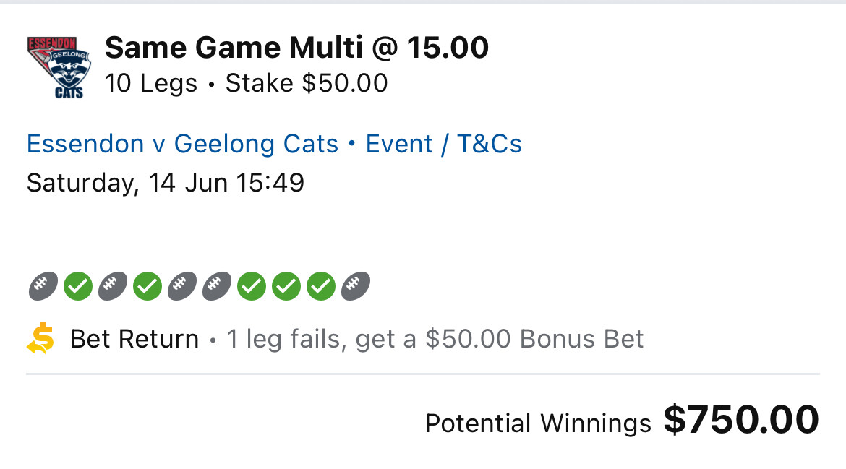Open the Bet Return label
Screen dimensions: 846x469
click(134, 339)
